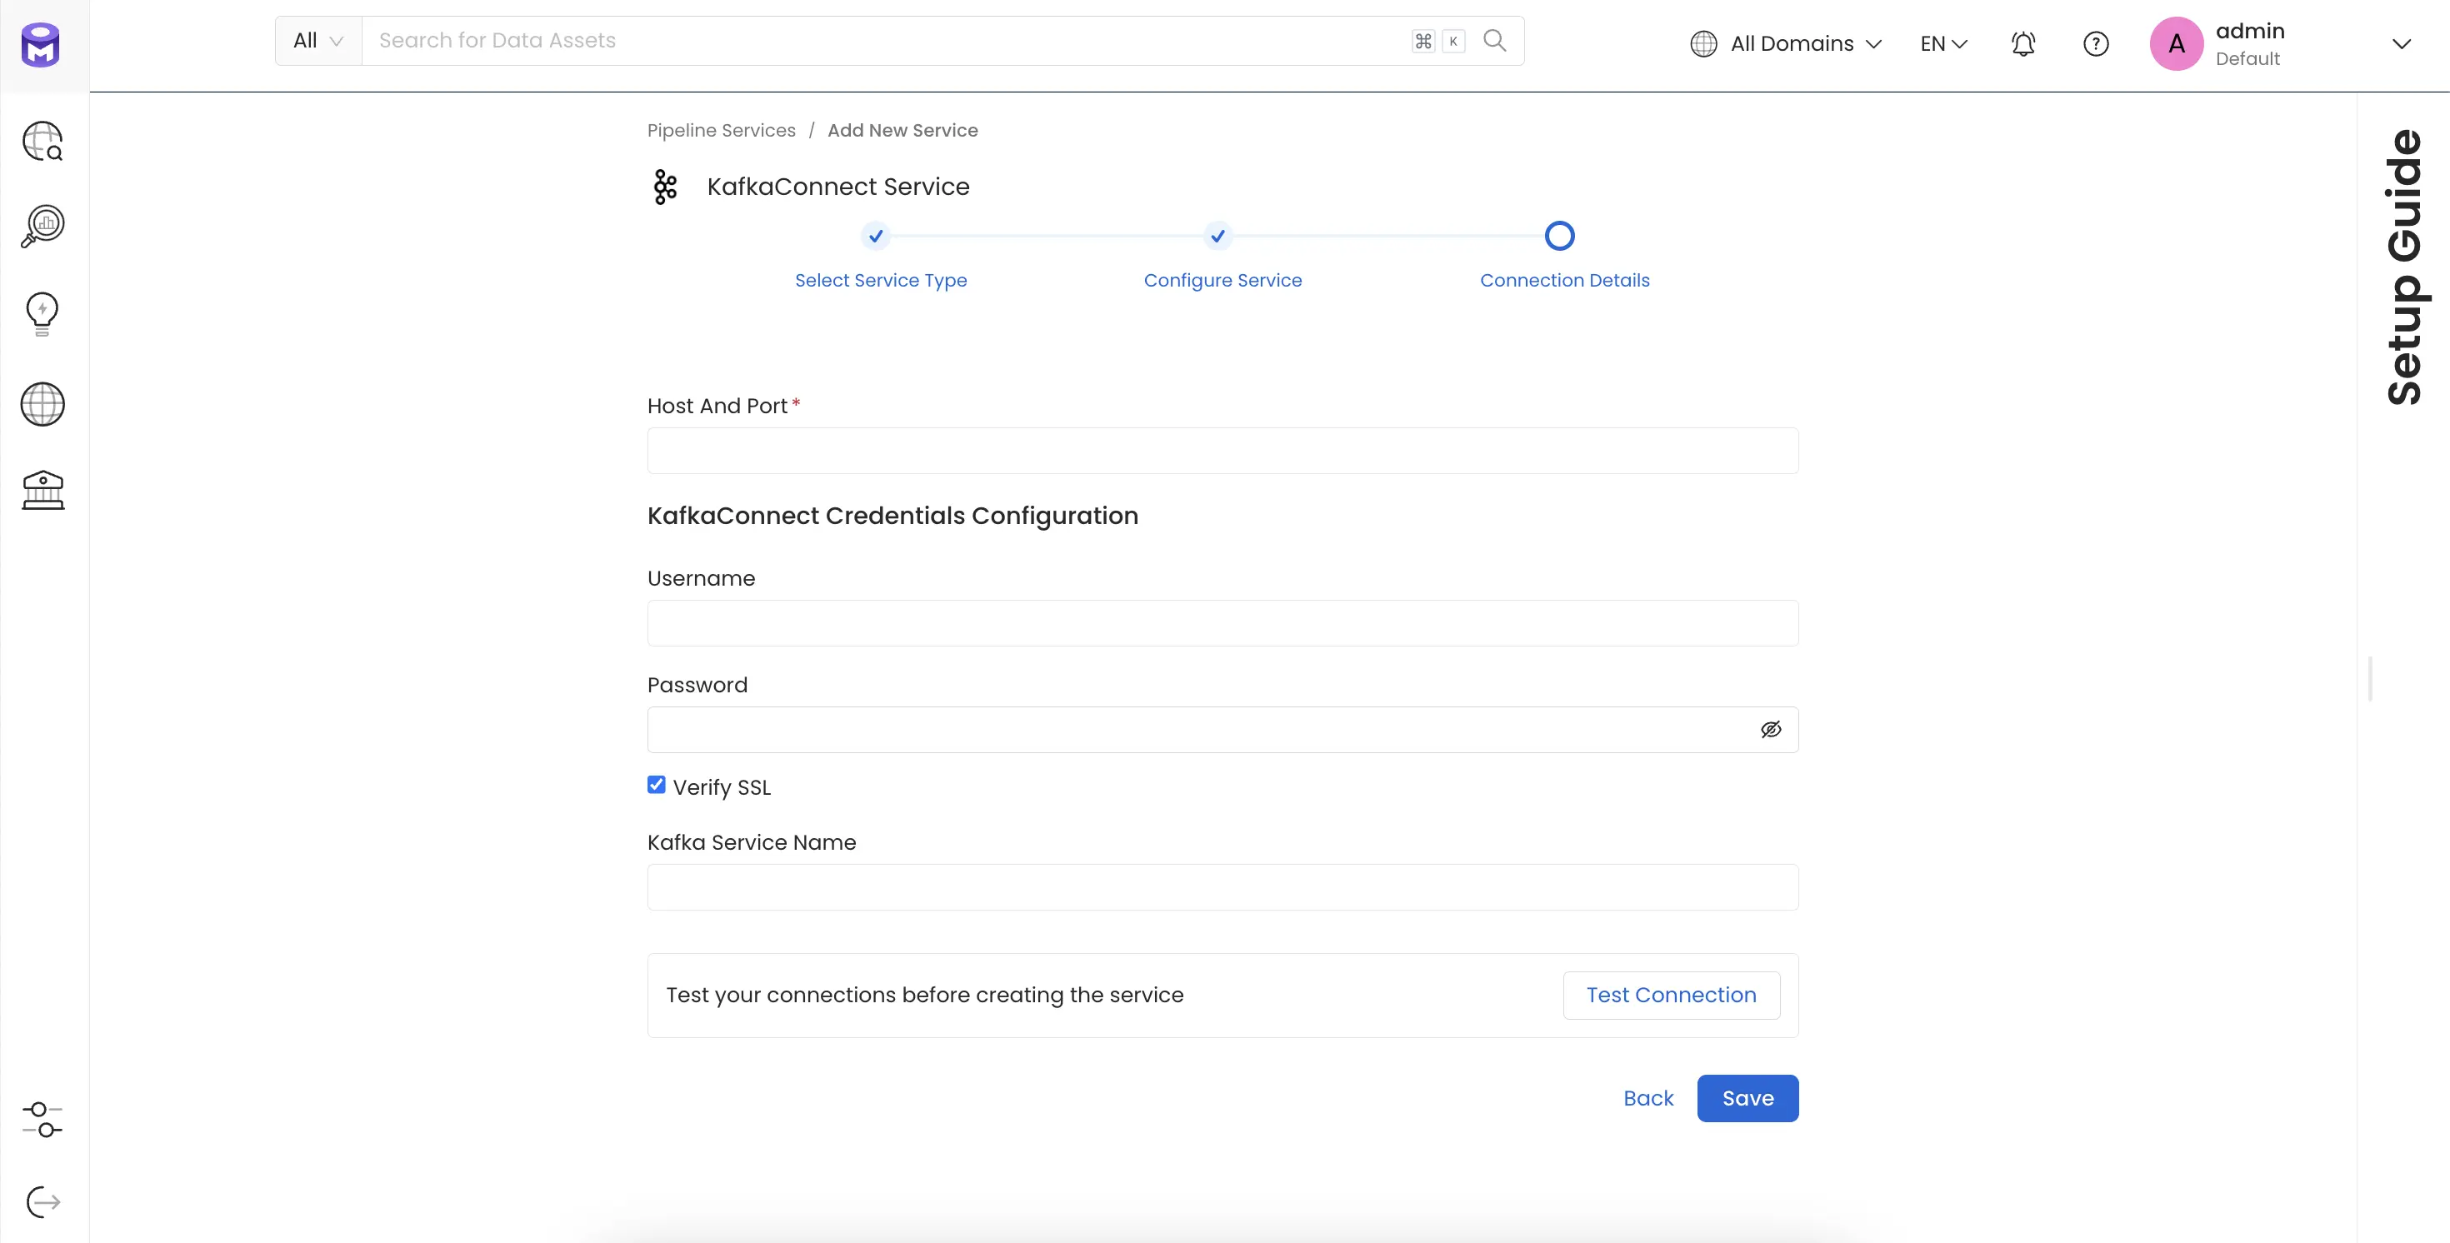
Task: Open the Explore search icon in sidebar
Action: [x=42, y=141]
